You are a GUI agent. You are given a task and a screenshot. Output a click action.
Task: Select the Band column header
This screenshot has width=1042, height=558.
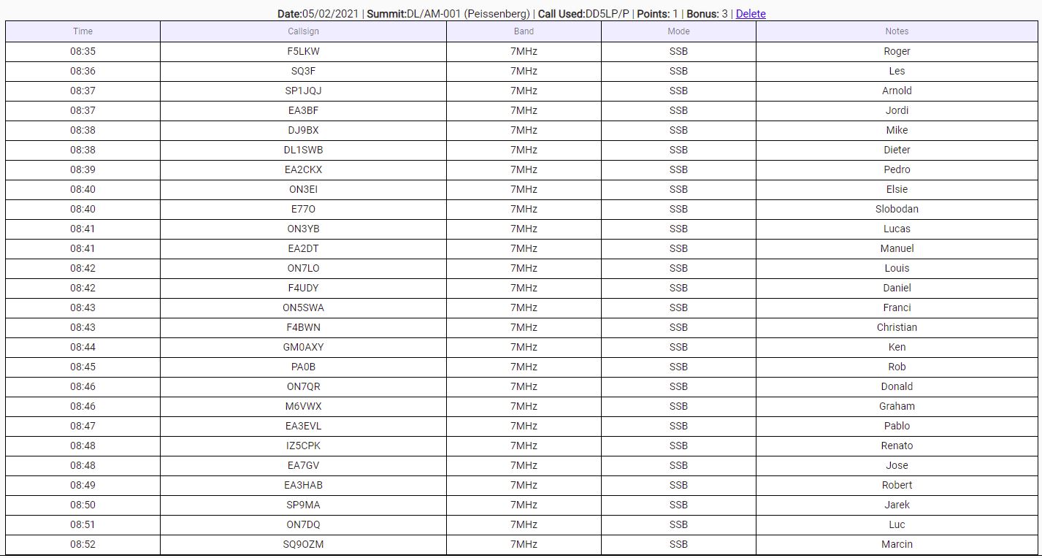coord(524,31)
